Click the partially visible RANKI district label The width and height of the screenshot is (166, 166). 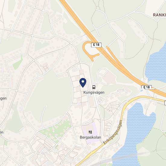coord(159,15)
